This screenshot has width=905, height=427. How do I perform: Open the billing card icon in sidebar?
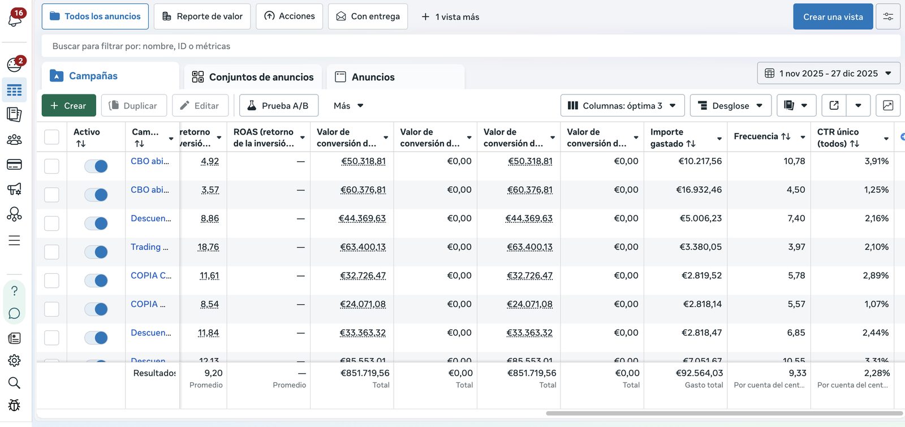click(x=14, y=165)
